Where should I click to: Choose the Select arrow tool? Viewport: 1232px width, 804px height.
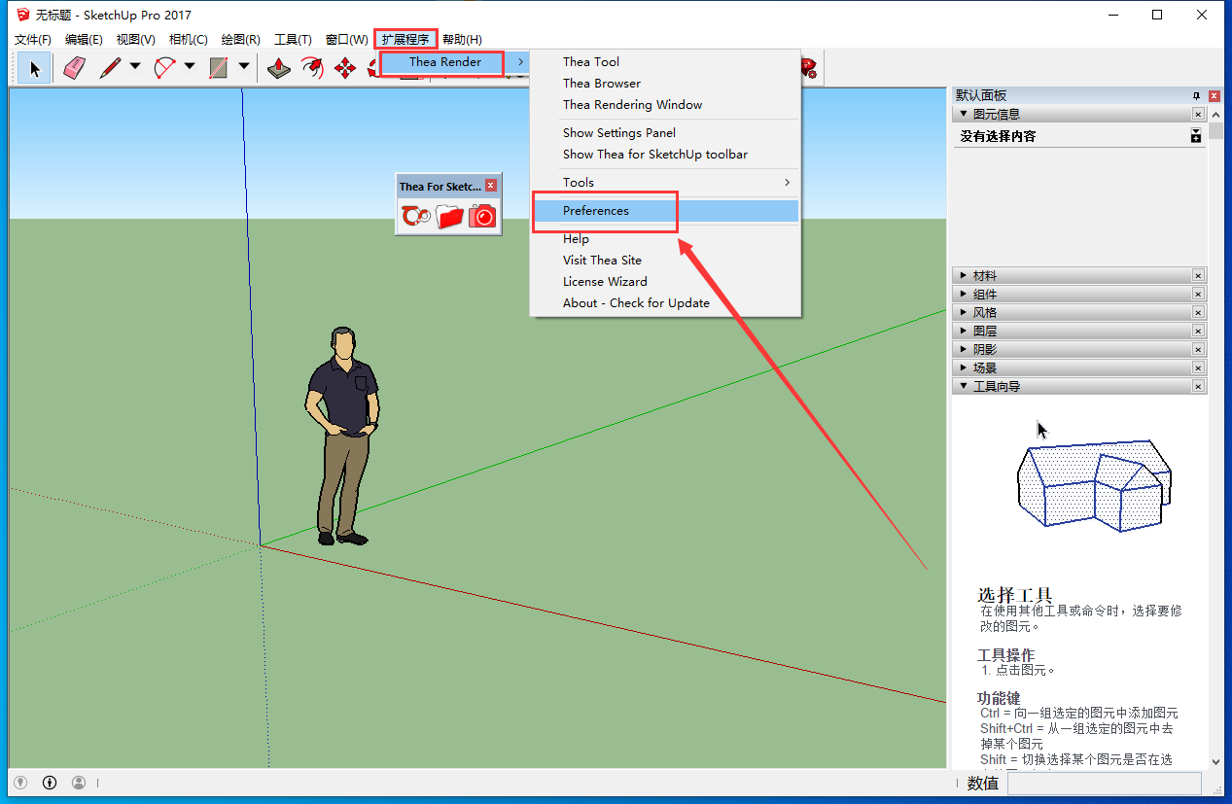tap(35, 68)
